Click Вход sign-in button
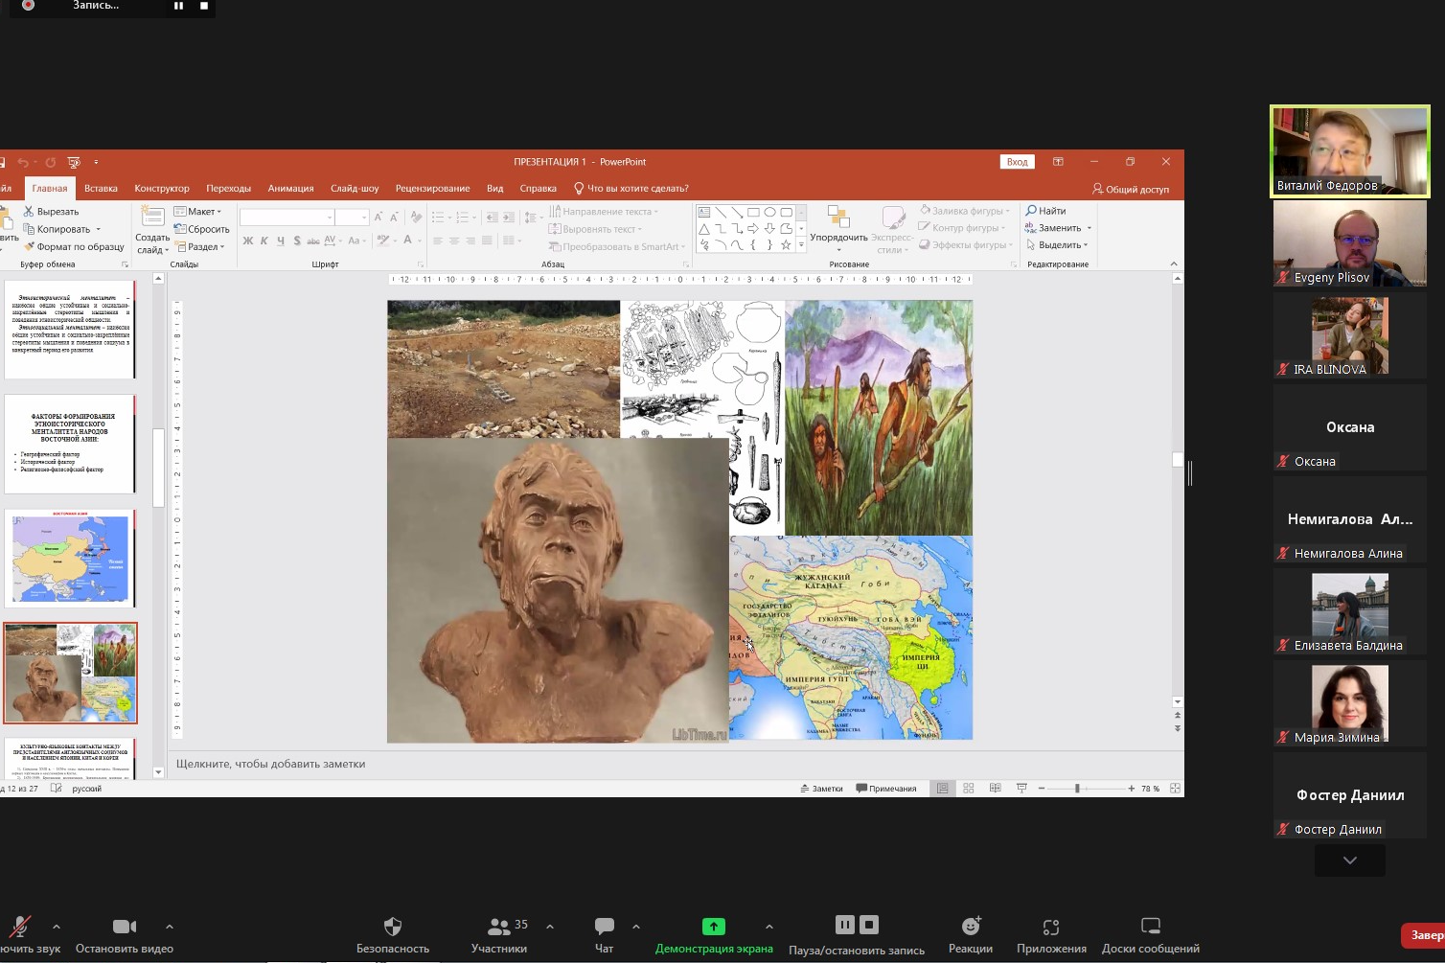Screen dimensions: 1445x963 pos(1017,162)
